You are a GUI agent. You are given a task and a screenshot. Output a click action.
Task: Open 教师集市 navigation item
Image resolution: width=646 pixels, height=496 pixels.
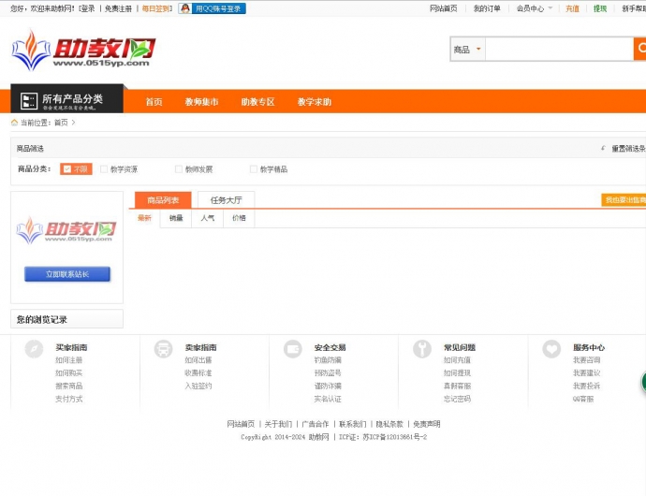coord(201,102)
